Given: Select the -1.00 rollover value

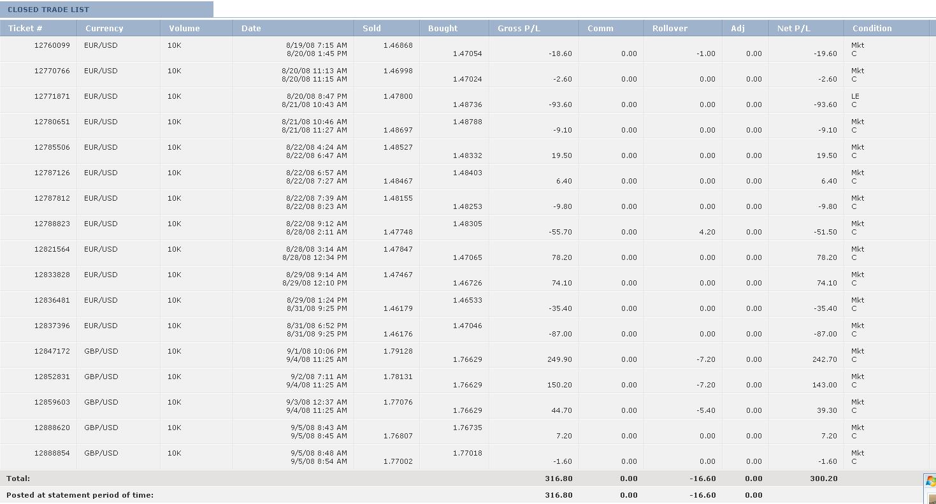Looking at the screenshot, I should 706,54.
